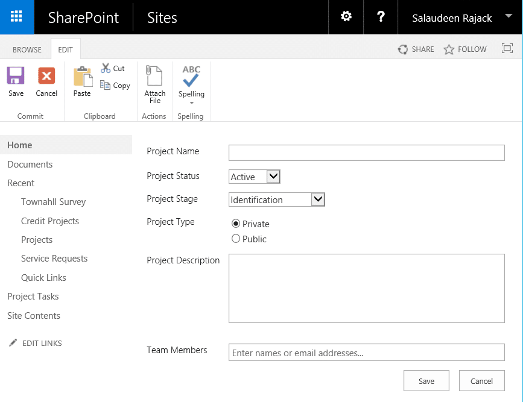Viewport: 523px width, 402px height.
Task: Select the Public project type option
Action: (x=236, y=239)
